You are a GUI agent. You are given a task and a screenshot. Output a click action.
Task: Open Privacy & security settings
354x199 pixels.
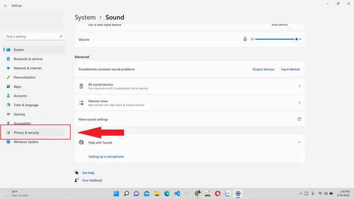point(34,133)
